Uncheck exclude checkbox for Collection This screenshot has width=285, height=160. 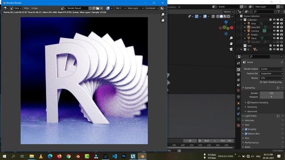[x=270, y=20]
